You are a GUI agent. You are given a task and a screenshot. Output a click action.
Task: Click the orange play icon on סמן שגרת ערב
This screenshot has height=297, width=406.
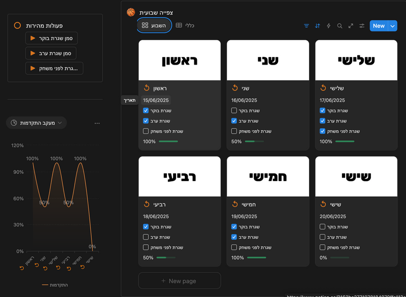click(32, 53)
